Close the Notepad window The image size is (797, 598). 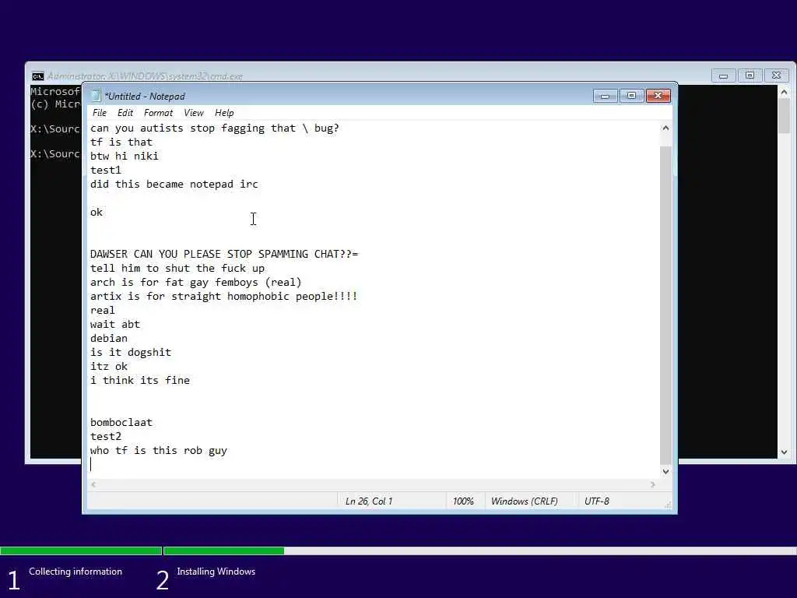[x=658, y=96]
